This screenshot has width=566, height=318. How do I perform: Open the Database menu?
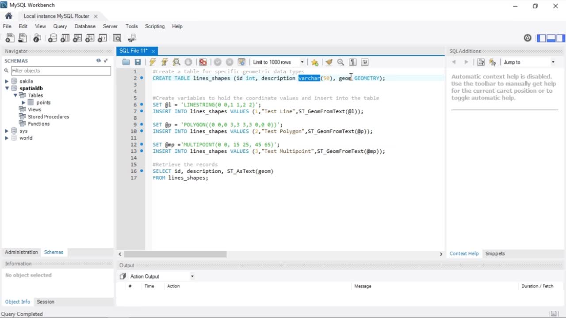85,26
